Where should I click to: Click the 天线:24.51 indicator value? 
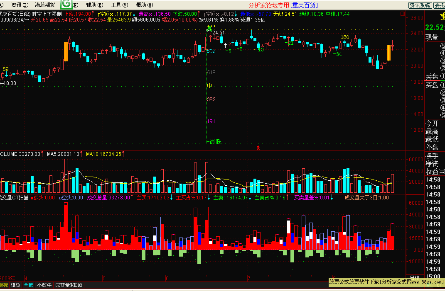pos(285,14)
